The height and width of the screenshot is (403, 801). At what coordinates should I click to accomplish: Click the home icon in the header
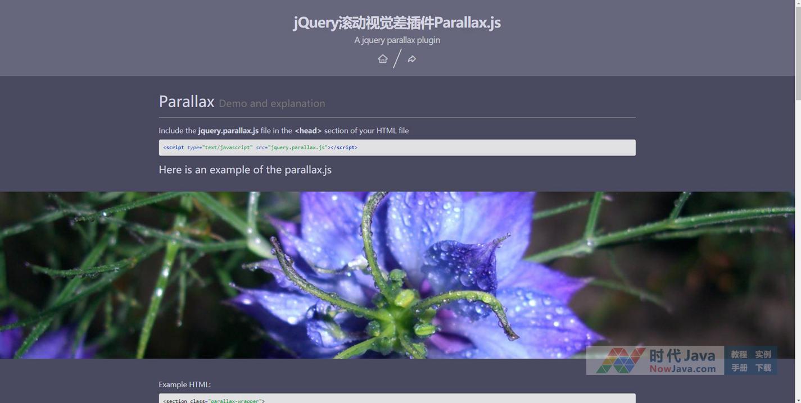click(x=383, y=59)
